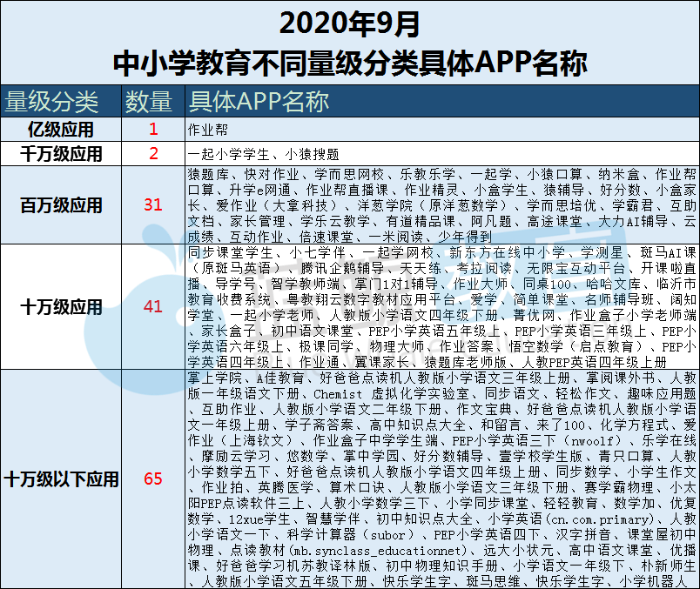Select the '十万级应用' row label
Screen dimensions: 700x589
coord(61,307)
